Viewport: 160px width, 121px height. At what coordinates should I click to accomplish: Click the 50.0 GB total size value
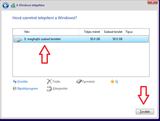point(95,39)
